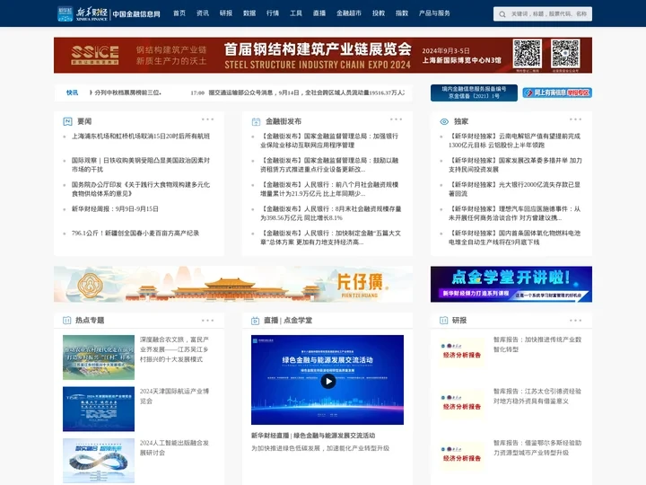Click the 要闻 section icon

tap(67, 121)
